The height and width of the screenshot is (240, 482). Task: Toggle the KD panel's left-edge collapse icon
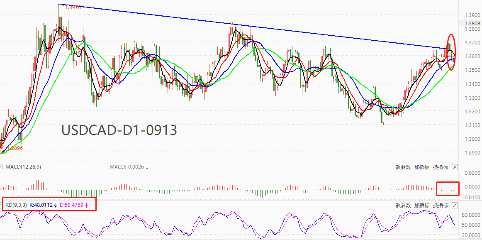1,205
